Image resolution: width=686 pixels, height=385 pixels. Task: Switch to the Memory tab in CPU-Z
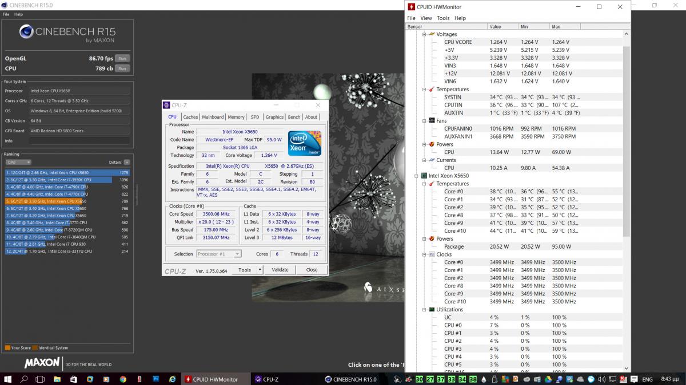tap(236, 117)
